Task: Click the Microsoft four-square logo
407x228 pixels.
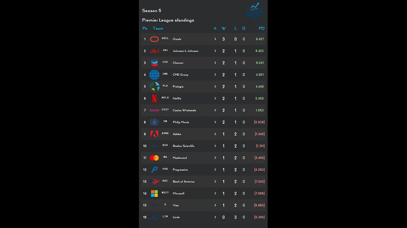Action: [154, 193]
